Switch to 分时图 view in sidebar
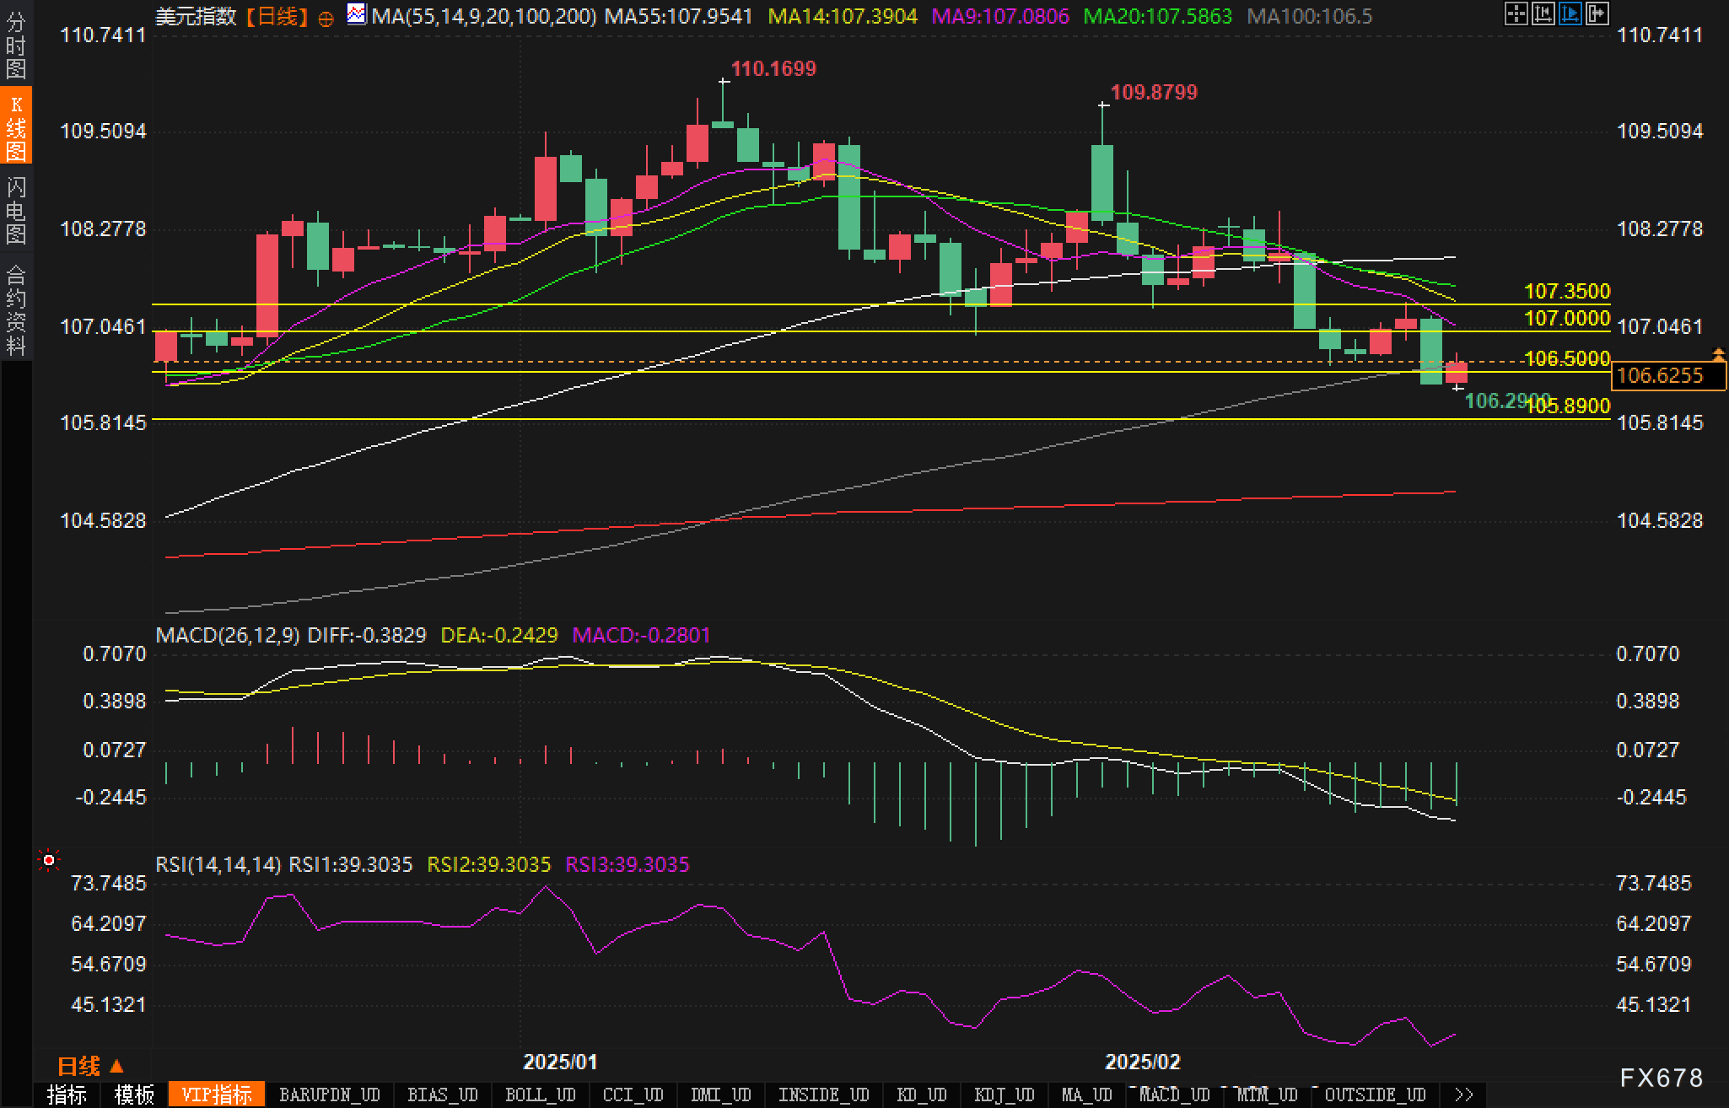This screenshot has height=1108, width=1729. pos(16,46)
